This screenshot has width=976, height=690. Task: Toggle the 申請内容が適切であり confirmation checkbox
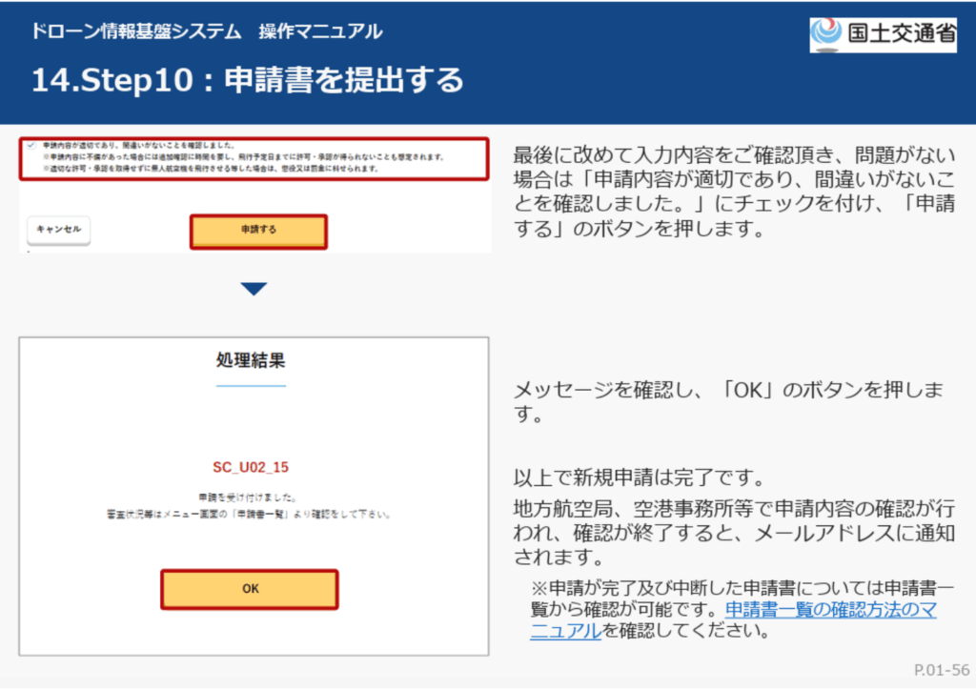(x=30, y=145)
